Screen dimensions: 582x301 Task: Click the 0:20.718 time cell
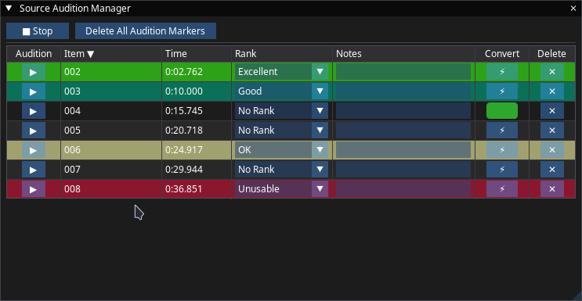184,131
